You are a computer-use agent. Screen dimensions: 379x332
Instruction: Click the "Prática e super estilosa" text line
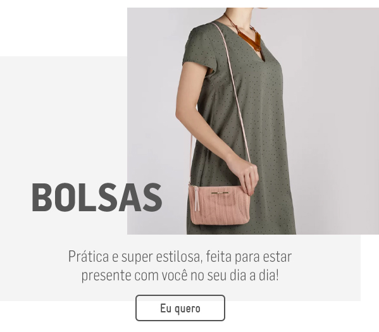tap(180, 257)
